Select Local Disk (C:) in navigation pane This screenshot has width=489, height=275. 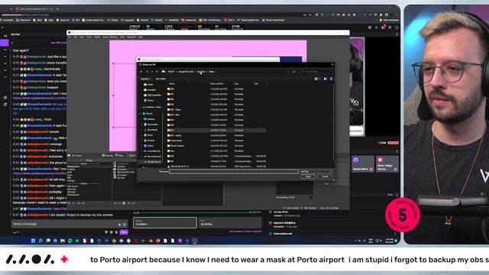(x=153, y=151)
